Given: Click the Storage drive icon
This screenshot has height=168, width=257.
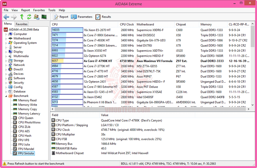Looking at the screenshot, I should (10, 61).
